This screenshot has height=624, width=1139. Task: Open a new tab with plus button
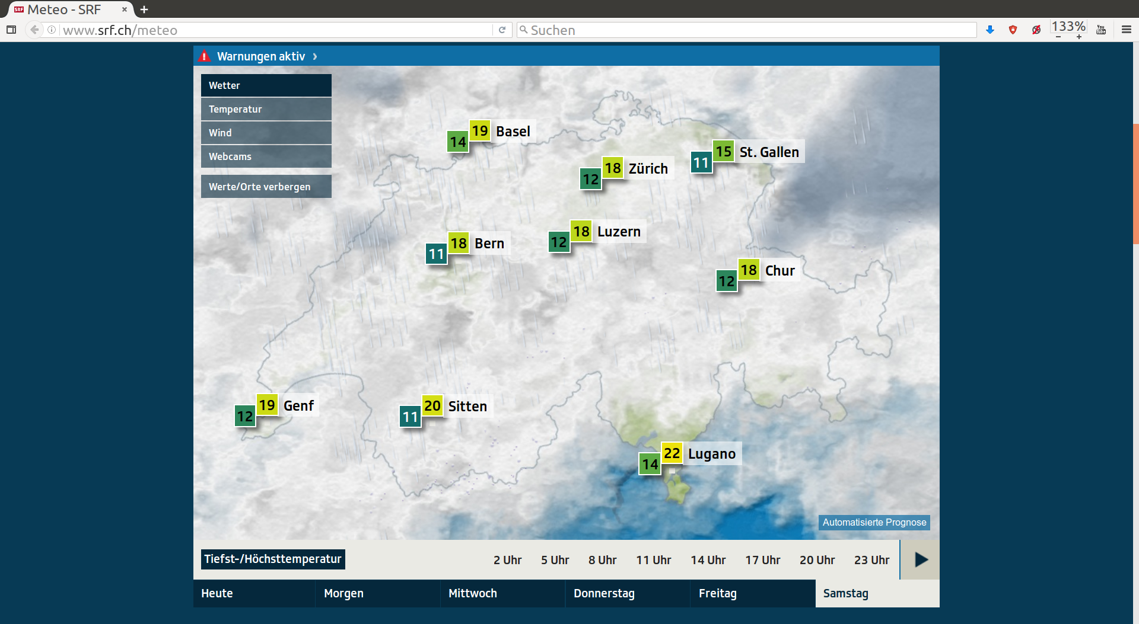click(x=144, y=9)
